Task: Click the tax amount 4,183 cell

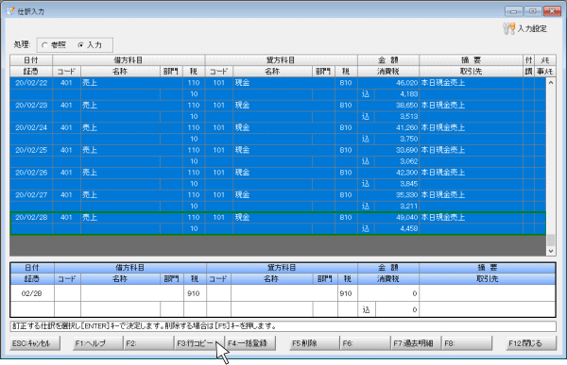Action: coord(397,94)
